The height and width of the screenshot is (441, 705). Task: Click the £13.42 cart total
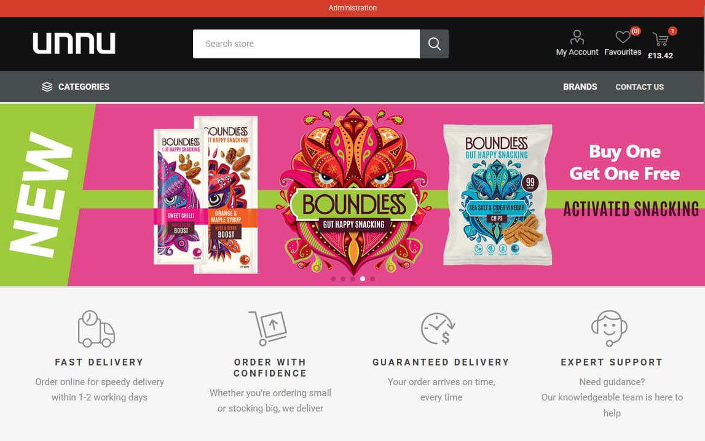click(x=660, y=56)
